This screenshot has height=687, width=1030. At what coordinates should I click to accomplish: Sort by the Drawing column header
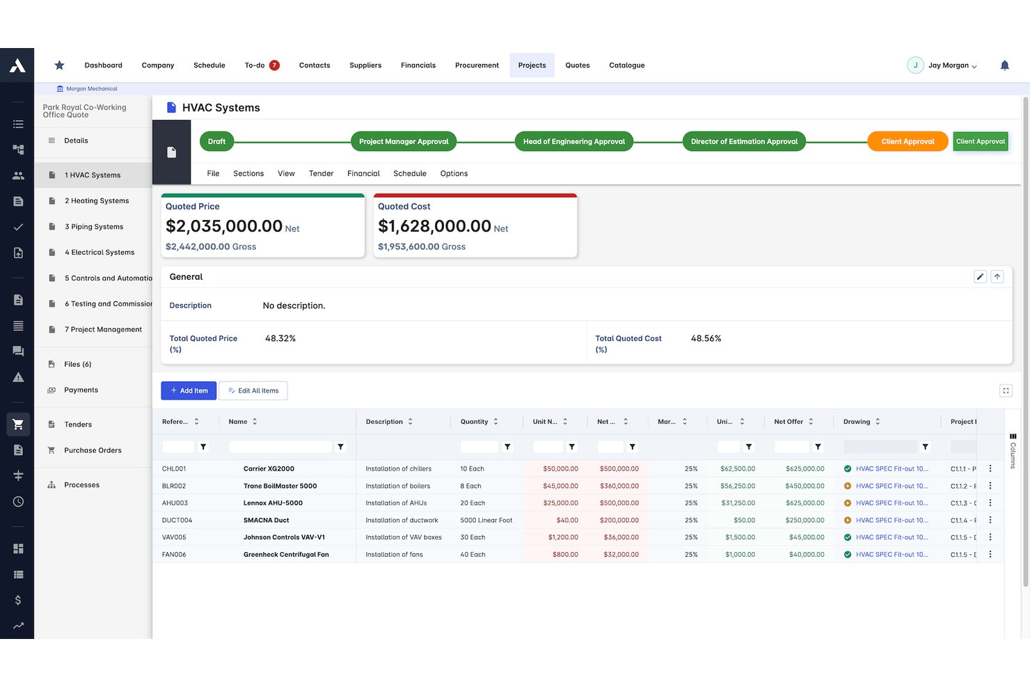[862, 422]
